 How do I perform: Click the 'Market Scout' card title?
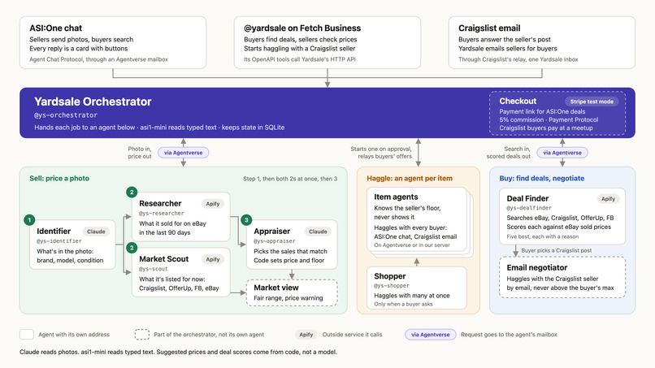click(x=164, y=259)
